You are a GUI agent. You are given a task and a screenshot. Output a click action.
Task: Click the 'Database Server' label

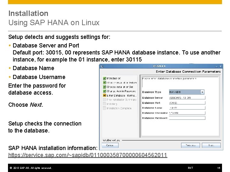153,98
